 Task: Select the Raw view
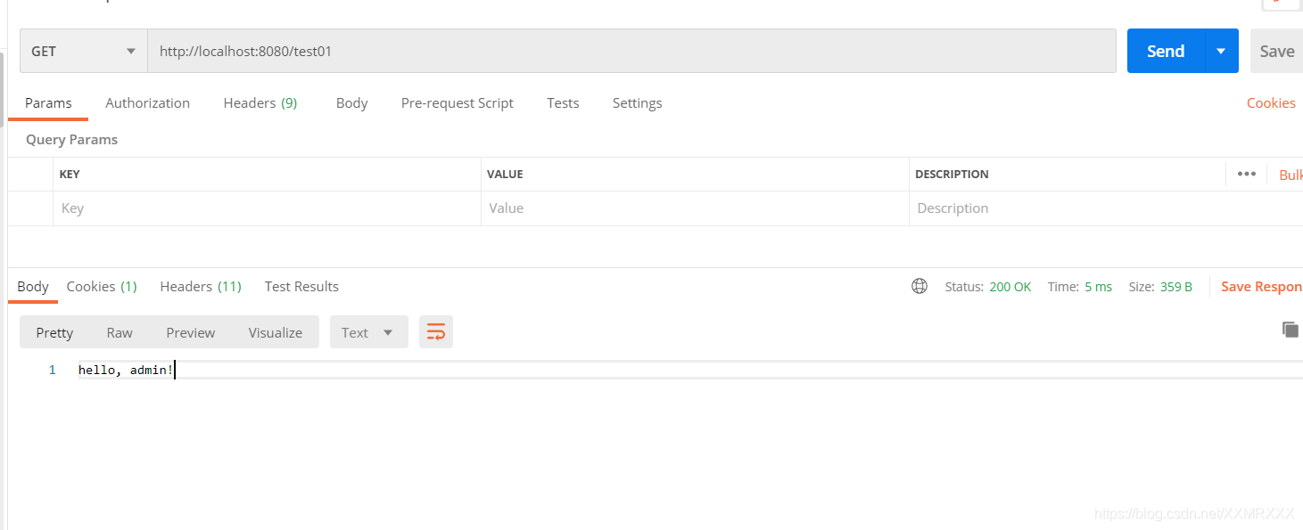pos(120,332)
